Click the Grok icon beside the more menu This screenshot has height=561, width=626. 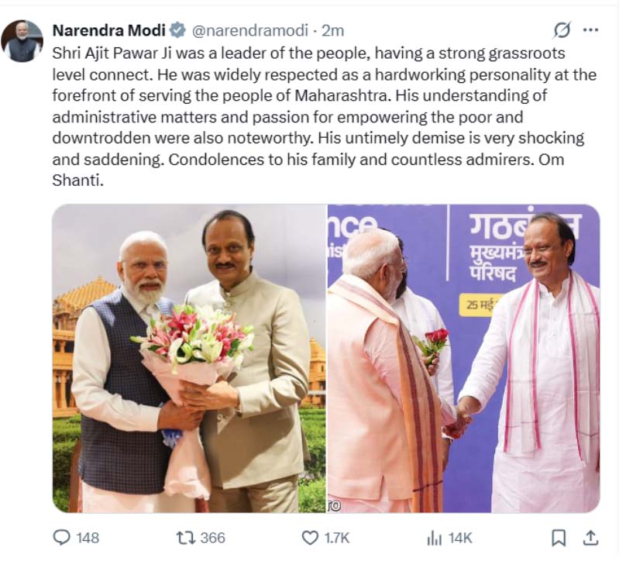point(562,30)
